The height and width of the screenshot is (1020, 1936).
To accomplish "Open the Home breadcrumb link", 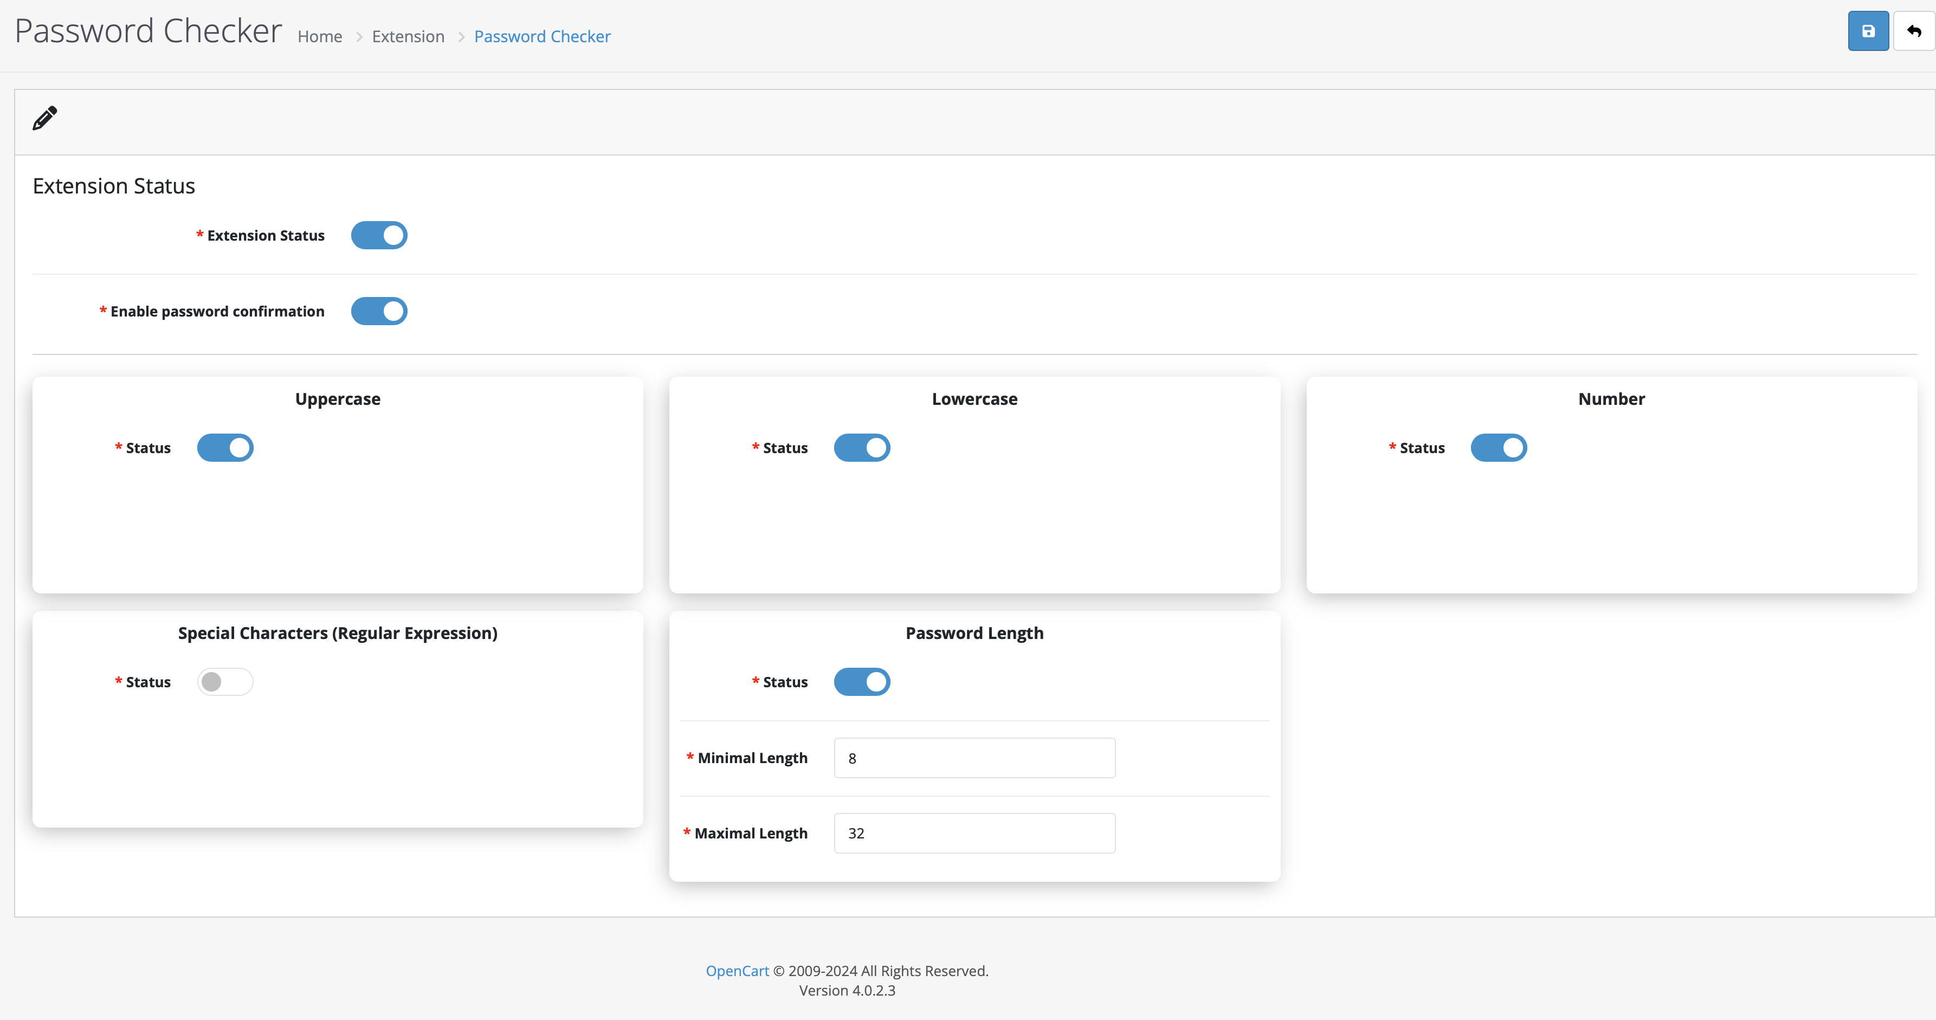I will click(319, 36).
